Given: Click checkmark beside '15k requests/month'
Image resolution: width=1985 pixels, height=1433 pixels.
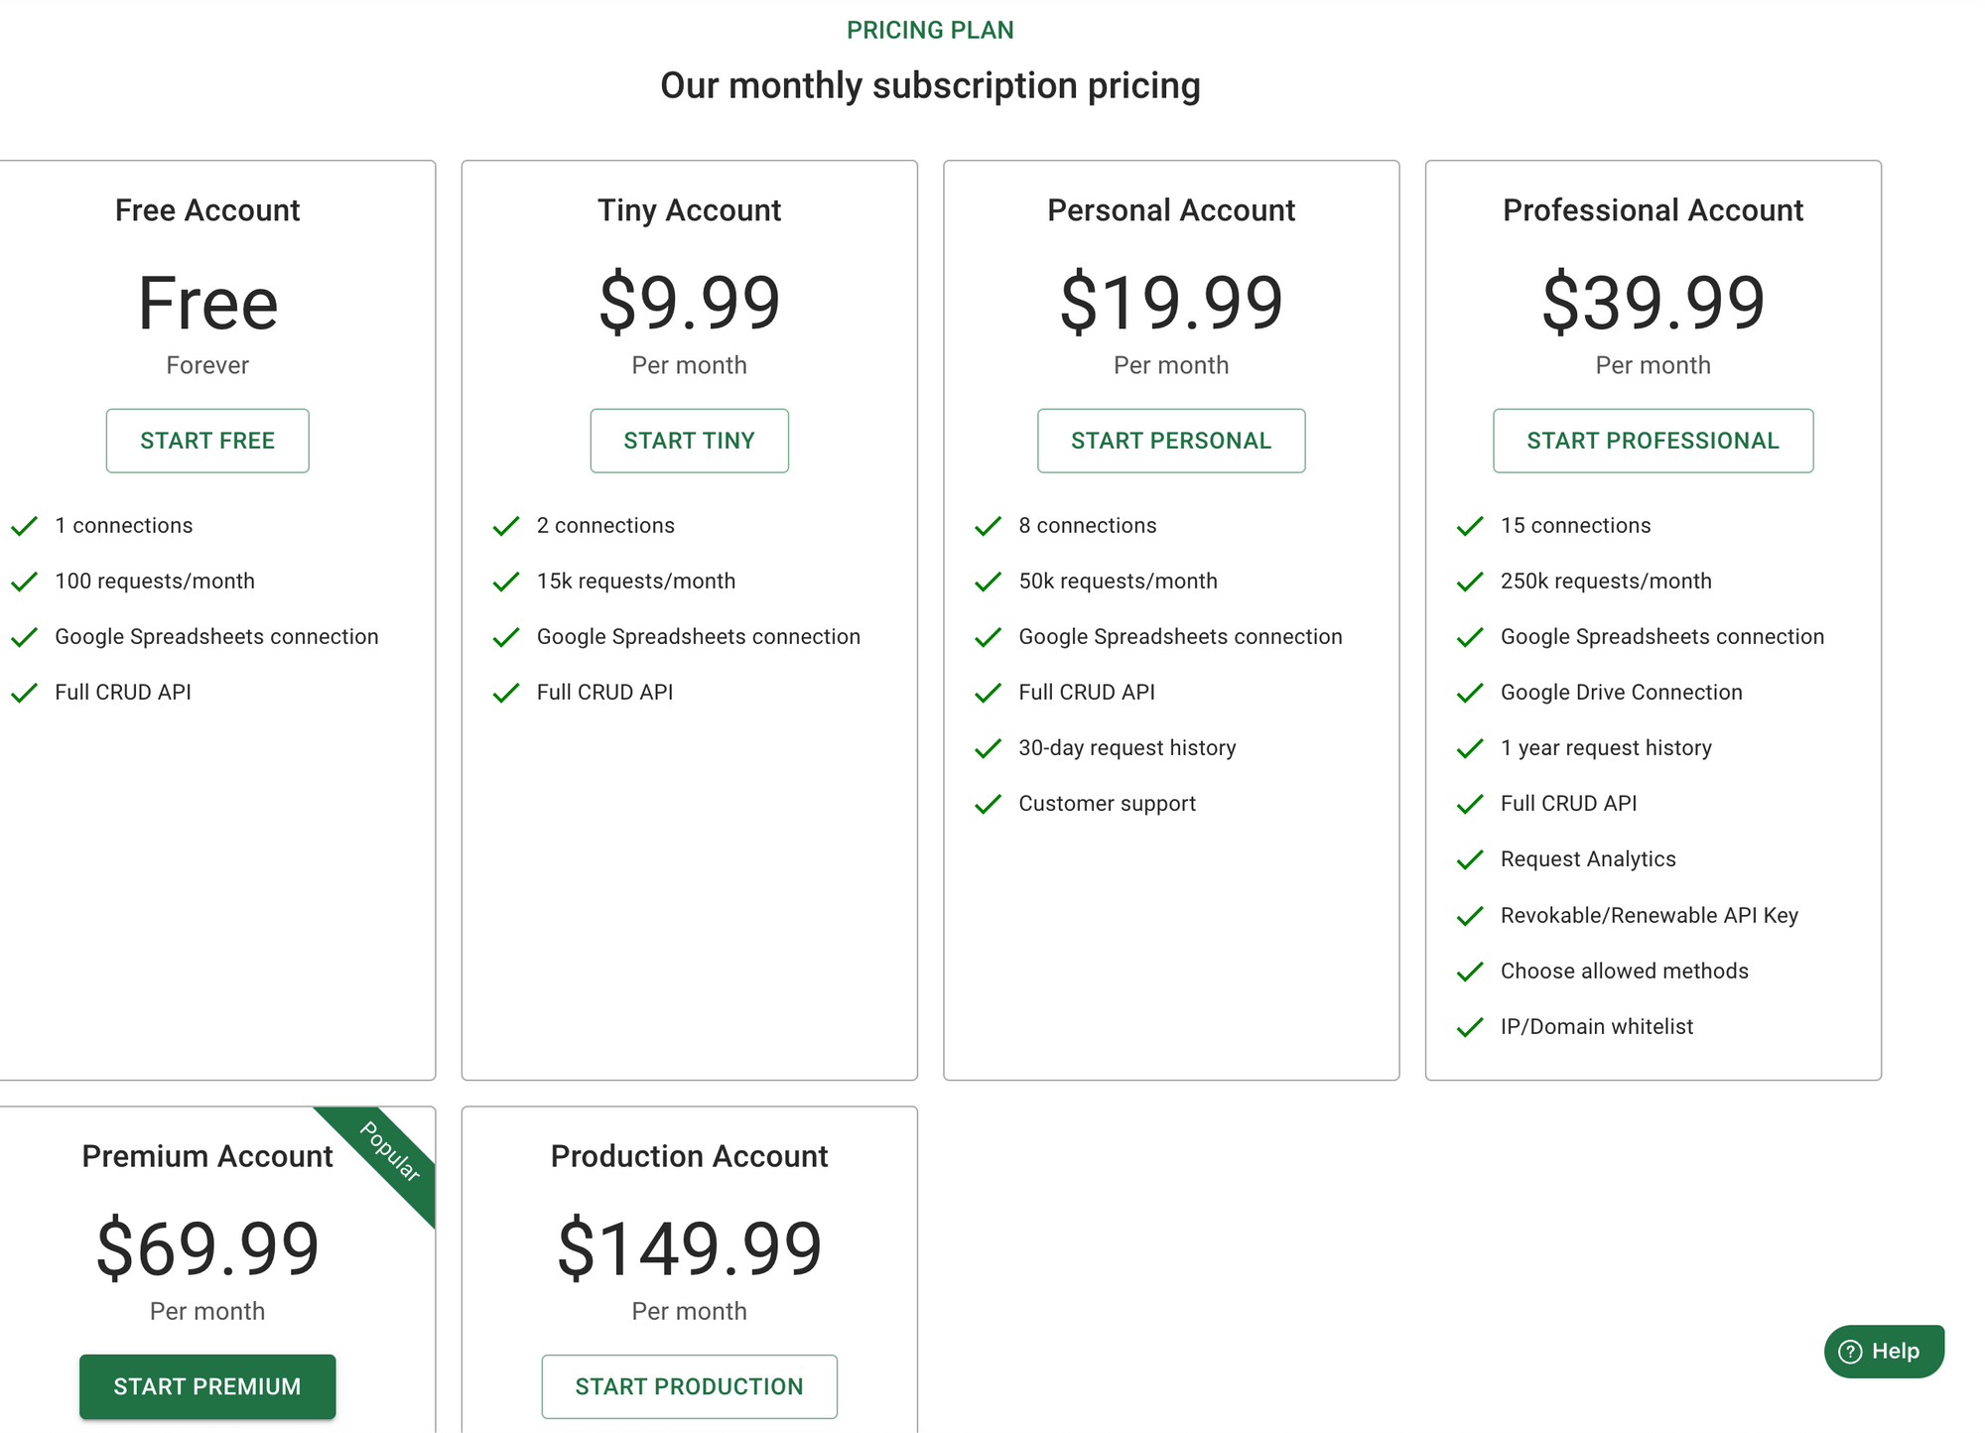Looking at the screenshot, I should pyautogui.click(x=506, y=582).
